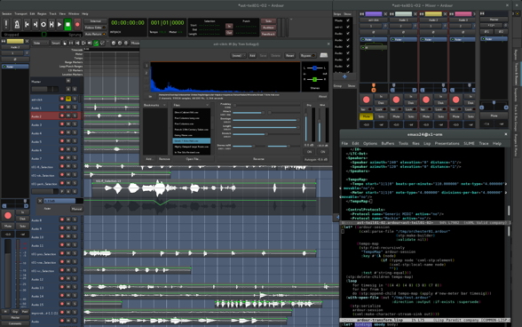Go to session start transport button
The image size is (522, 327).
(27, 24)
